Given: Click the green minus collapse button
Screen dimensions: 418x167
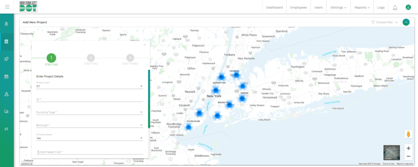Looking at the screenshot, I should (x=406, y=22).
